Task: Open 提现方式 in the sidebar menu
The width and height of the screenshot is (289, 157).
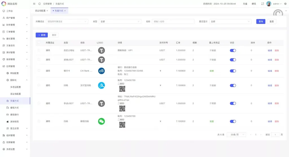Action: click(x=14, y=108)
